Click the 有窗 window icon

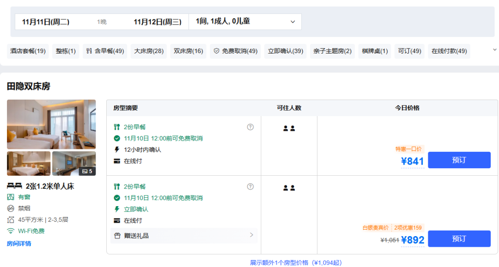pos(11,197)
